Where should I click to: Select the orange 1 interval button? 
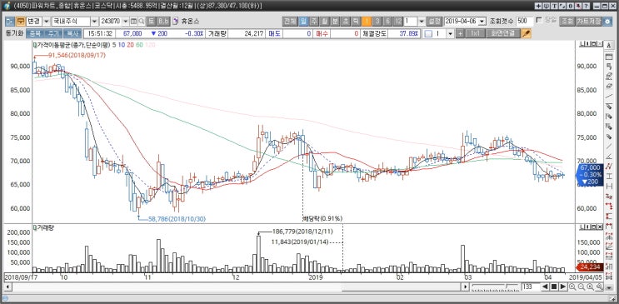[367, 22]
